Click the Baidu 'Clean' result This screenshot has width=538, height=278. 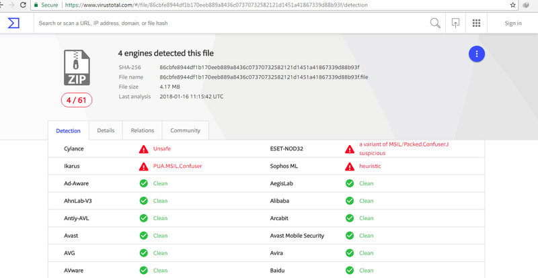click(366, 270)
